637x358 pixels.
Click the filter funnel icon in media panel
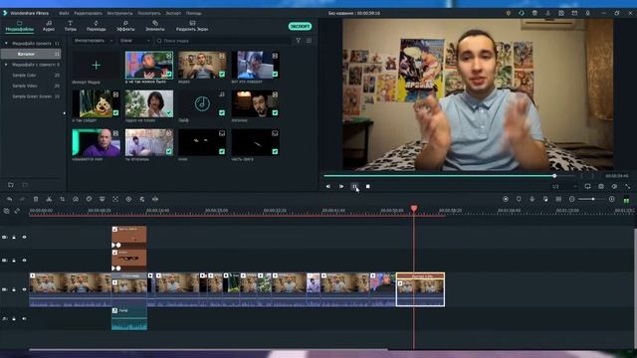(299, 41)
